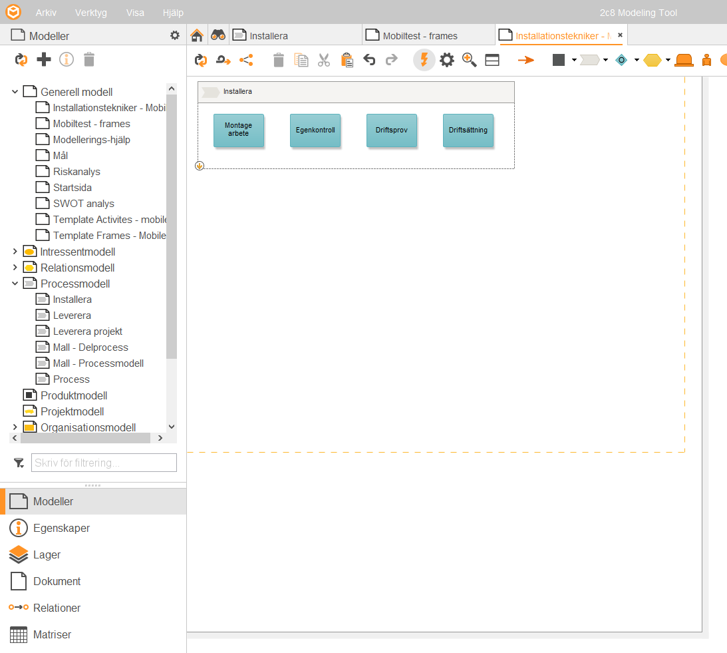Click the lightning bolt toolbar icon
The height and width of the screenshot is (653, 727).
[x=424, y=60]
